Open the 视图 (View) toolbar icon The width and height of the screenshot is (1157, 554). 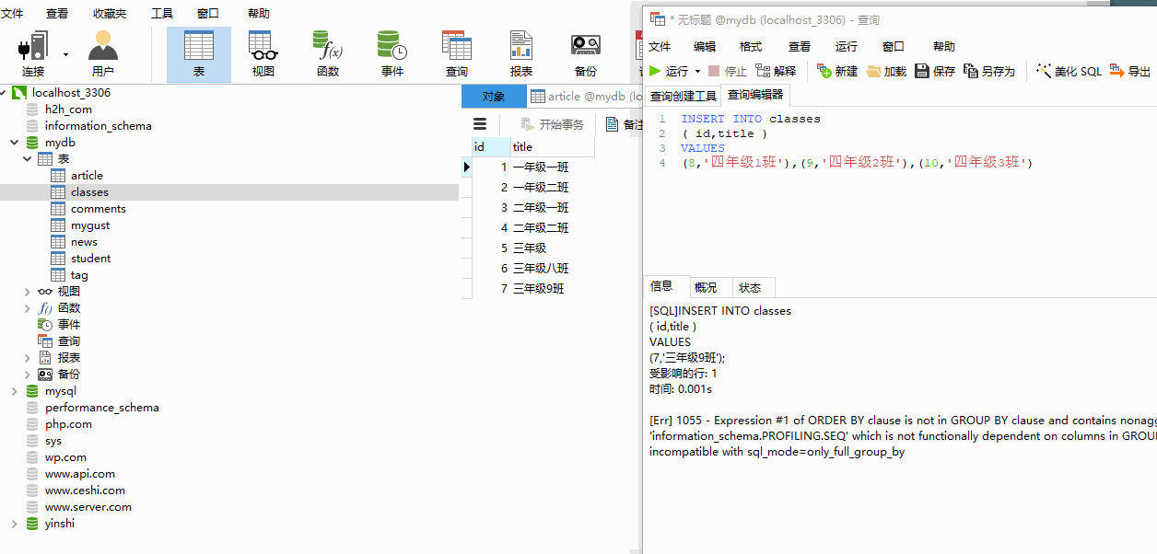coord(263,53)
